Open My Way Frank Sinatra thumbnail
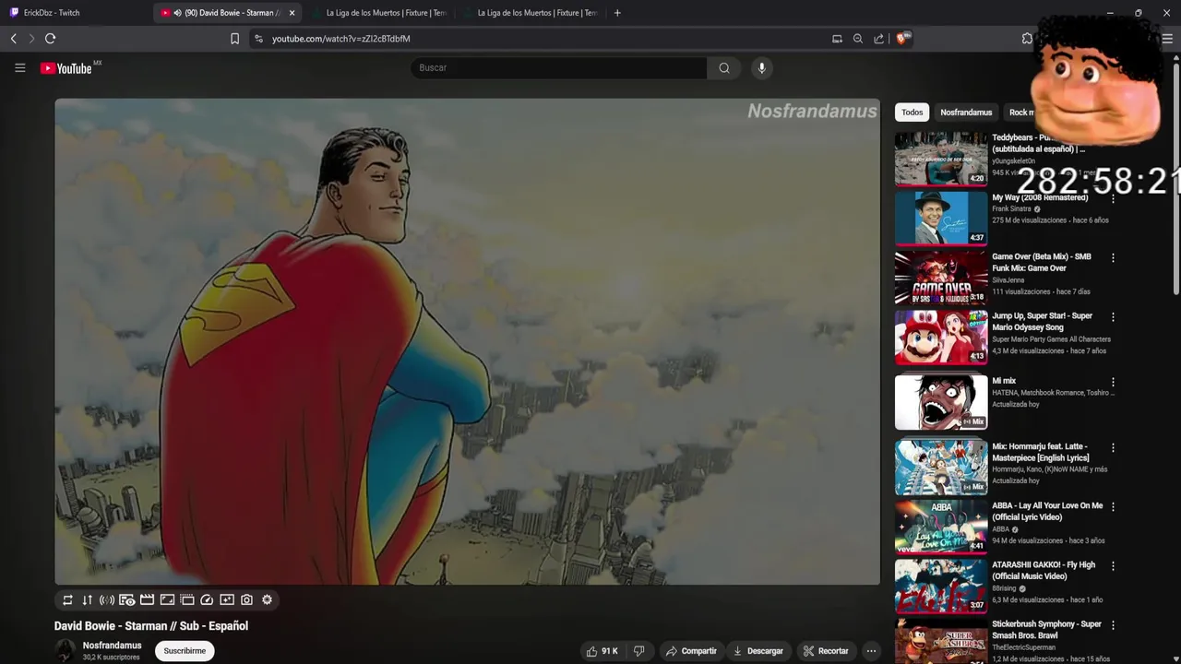 [x=941, y=218]
